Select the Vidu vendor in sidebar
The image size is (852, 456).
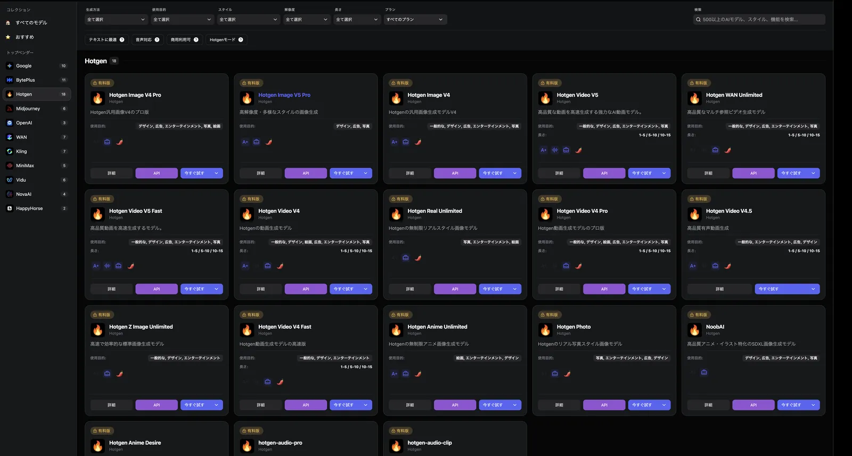37,180
